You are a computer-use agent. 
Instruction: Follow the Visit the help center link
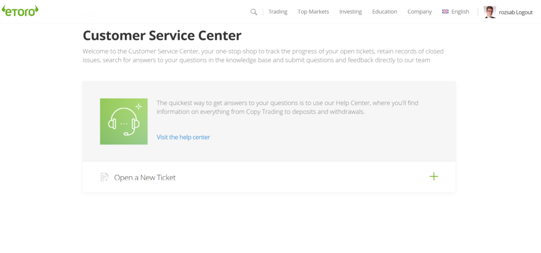point(183,137)
